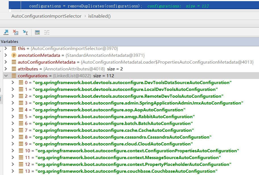Select the CouchbaseAutoConfiguration string row
The image size is (259, 175).
131,171
